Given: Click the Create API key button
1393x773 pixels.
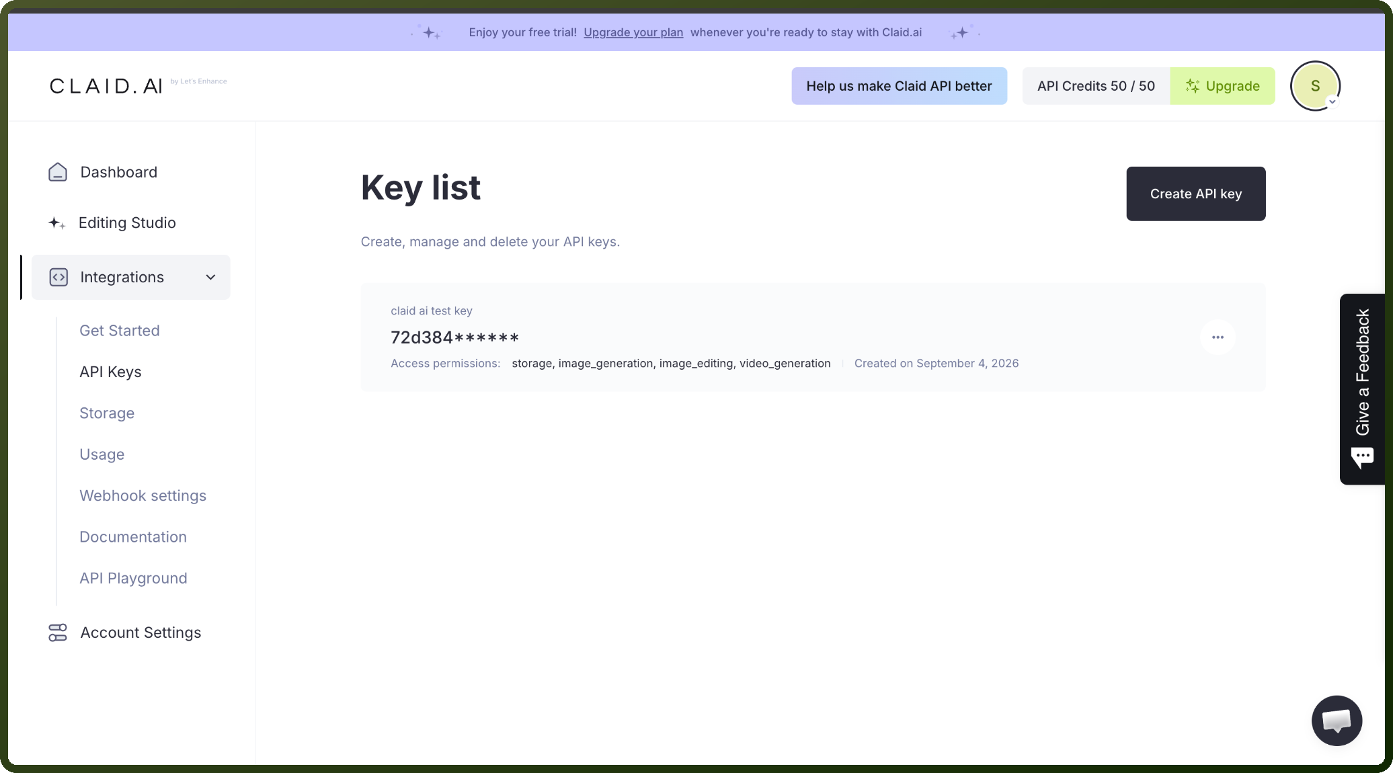Looking at the screenshot, I should 1196,194.
